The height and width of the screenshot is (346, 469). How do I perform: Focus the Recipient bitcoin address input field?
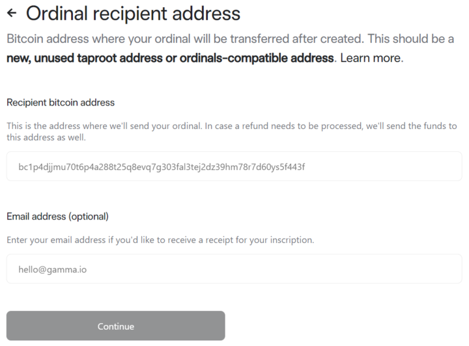coord(234,166)
